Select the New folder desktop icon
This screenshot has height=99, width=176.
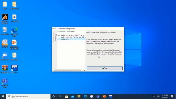(x=14, y=56)
